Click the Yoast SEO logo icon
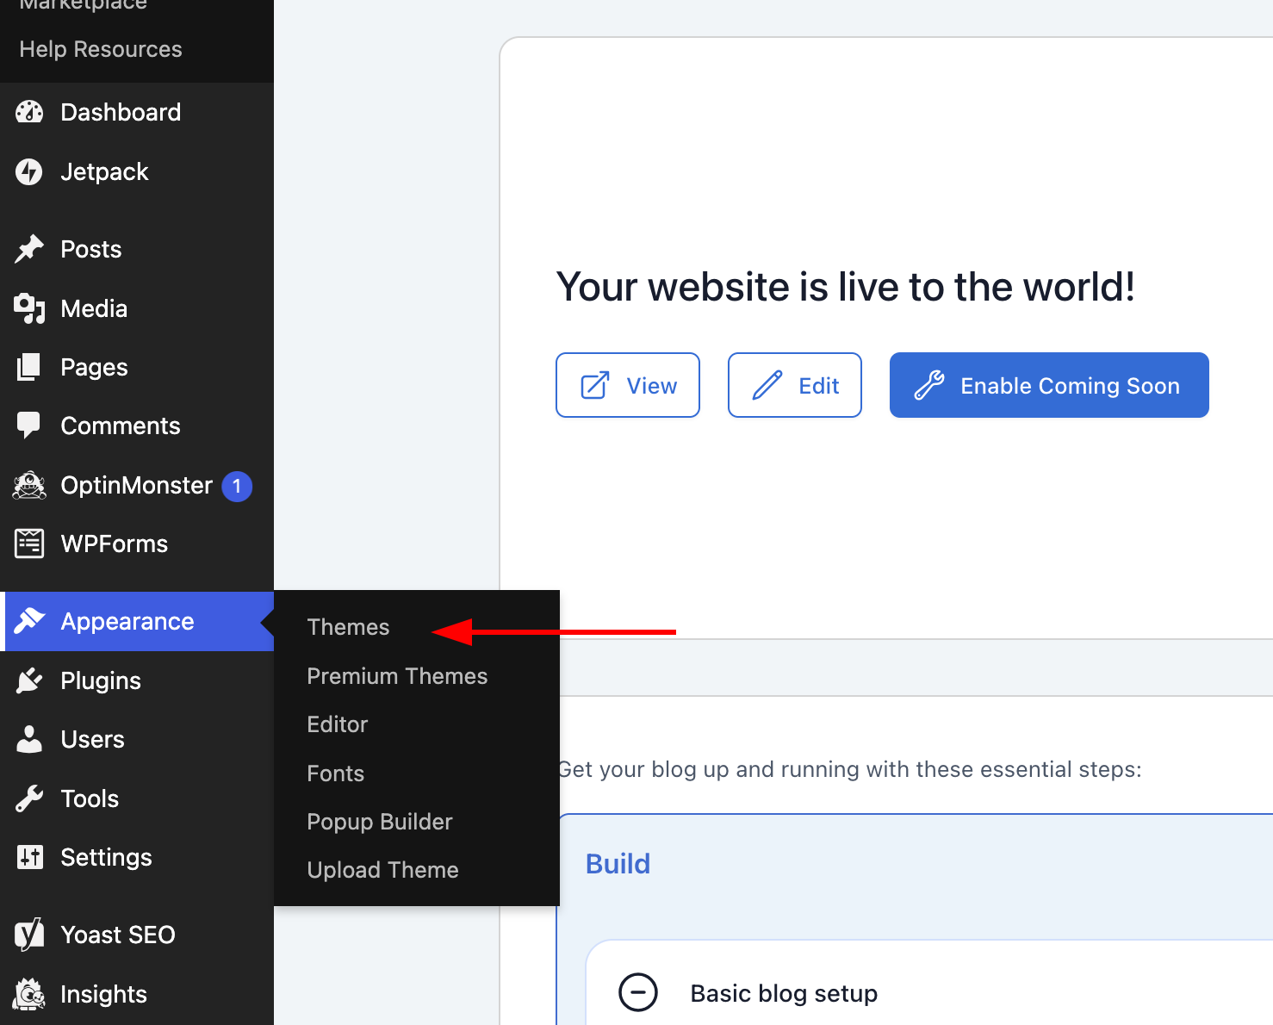The width and height of the screenshot is (1273, 1025). click(29, 935)
